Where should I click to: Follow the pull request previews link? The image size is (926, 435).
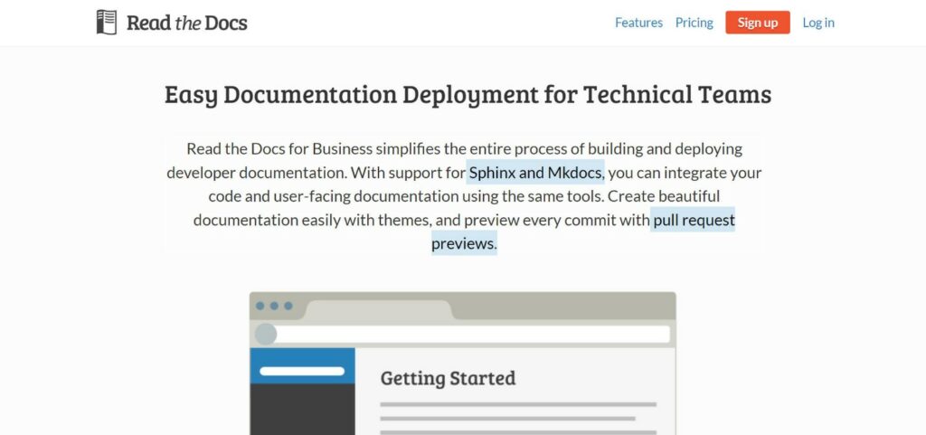(x=693, y=220)
